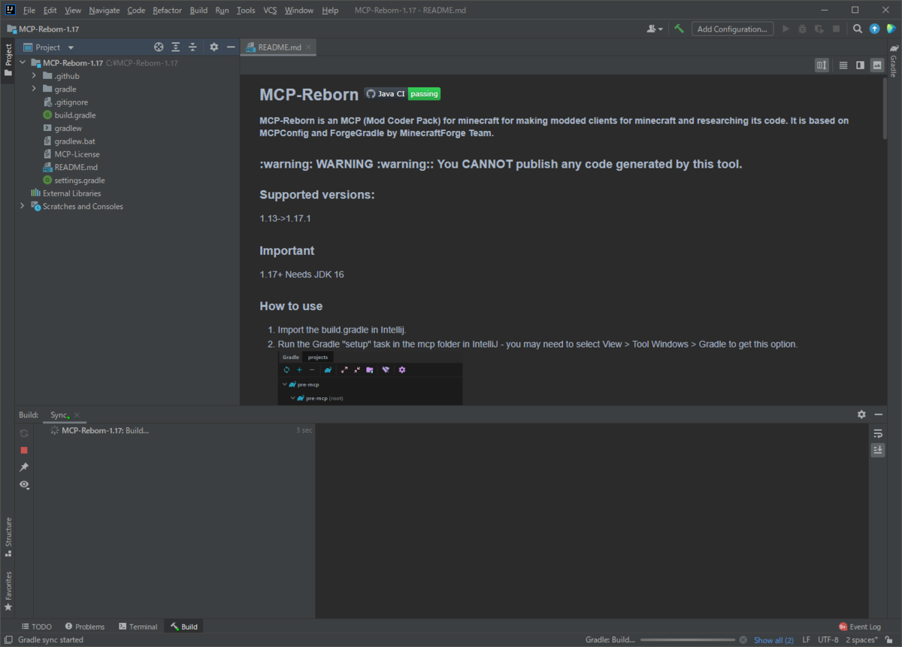Click the Gradle build progress bar

(687, 640)
